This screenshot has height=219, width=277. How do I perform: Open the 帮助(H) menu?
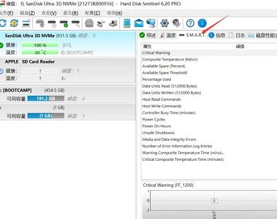[114, 13]
